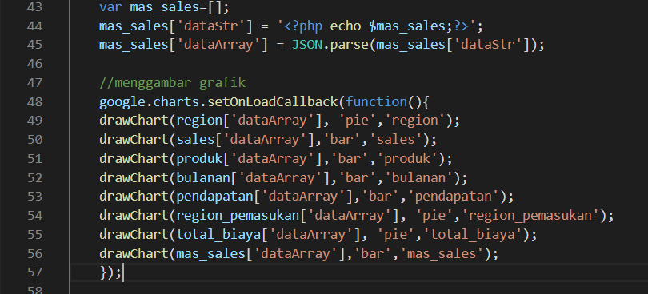Click line number 57 in the gutter
This screenshot has width=648, height=294.
click(x=34, y=272)
